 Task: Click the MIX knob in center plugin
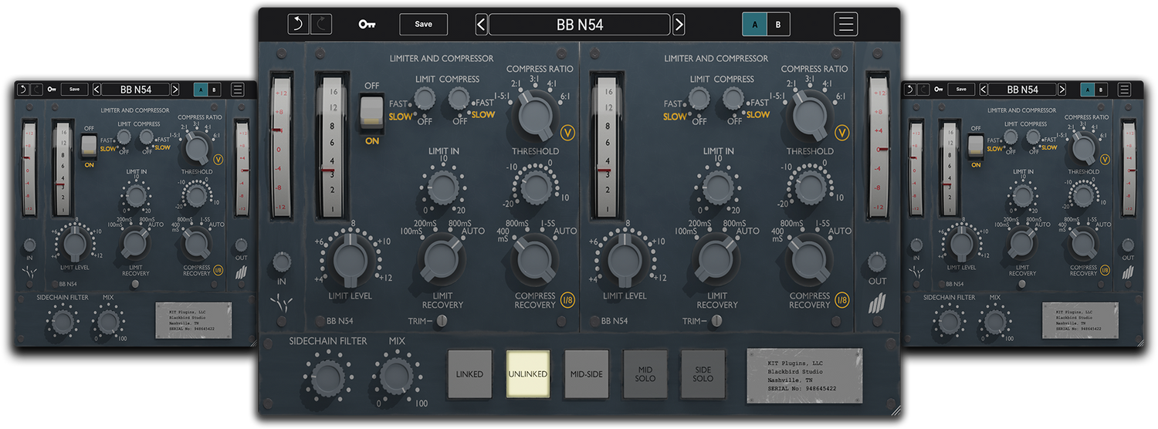click(397, 376)
